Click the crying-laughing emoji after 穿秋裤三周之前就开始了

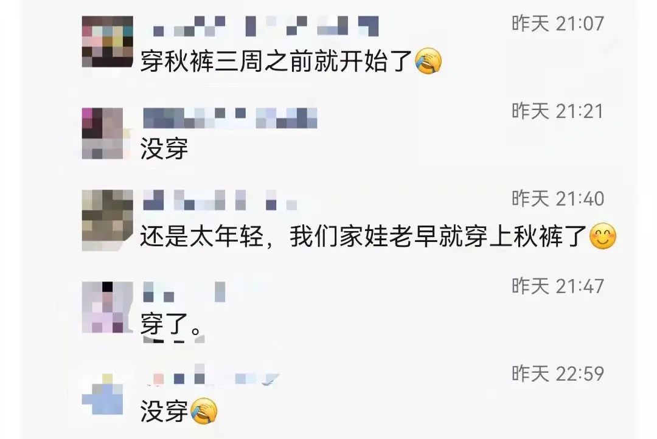click(x=428, y=61)
